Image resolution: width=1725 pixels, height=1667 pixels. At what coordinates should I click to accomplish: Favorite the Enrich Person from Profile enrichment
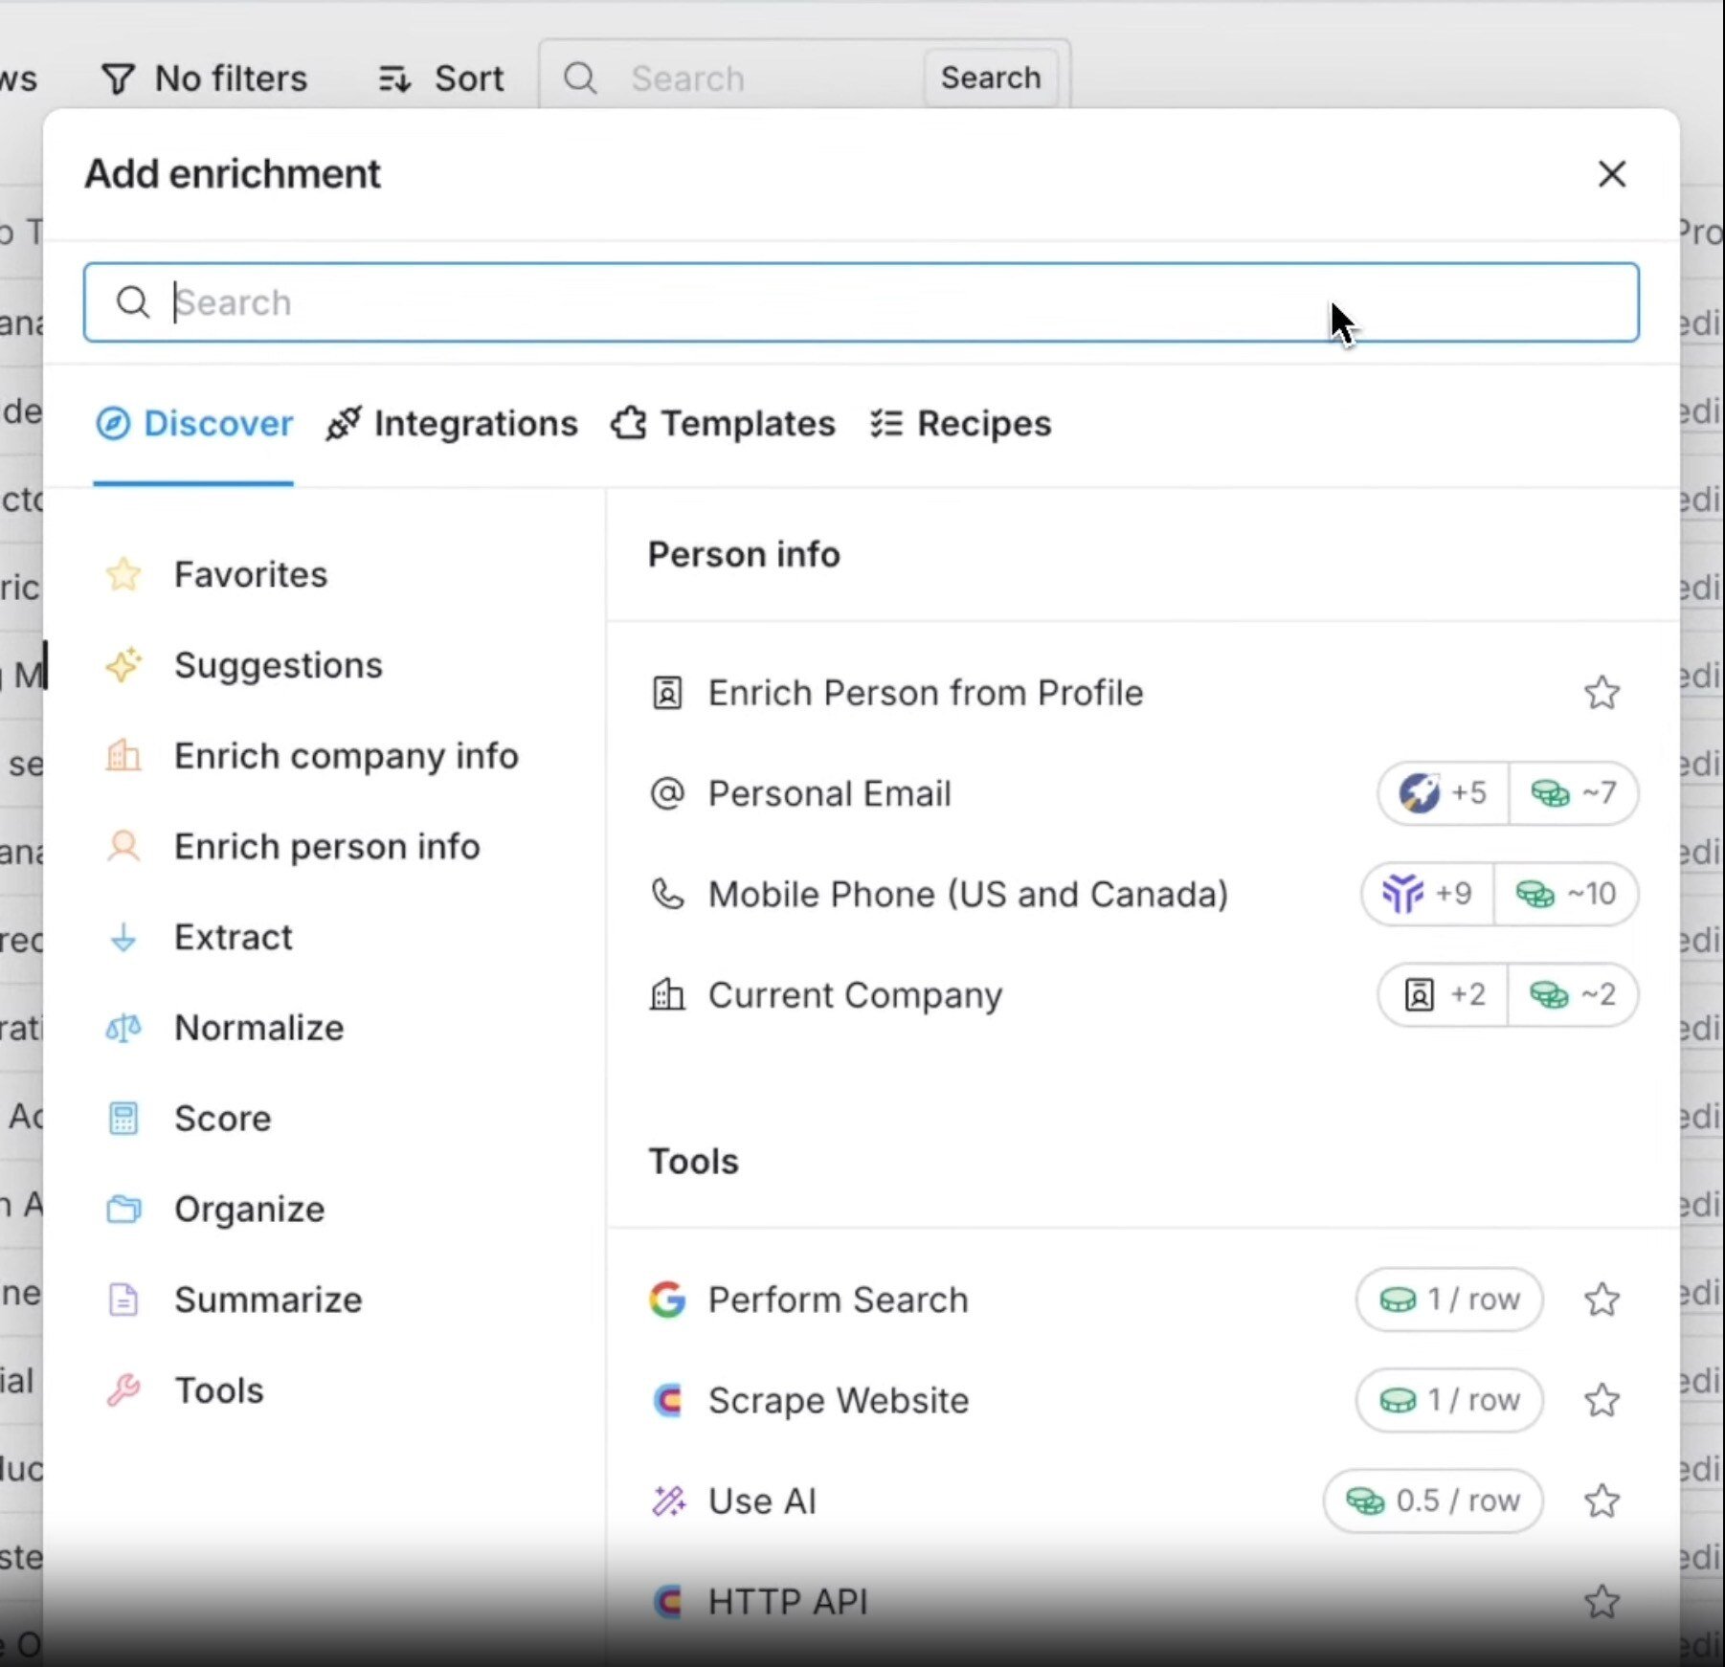click(1601, 693)
